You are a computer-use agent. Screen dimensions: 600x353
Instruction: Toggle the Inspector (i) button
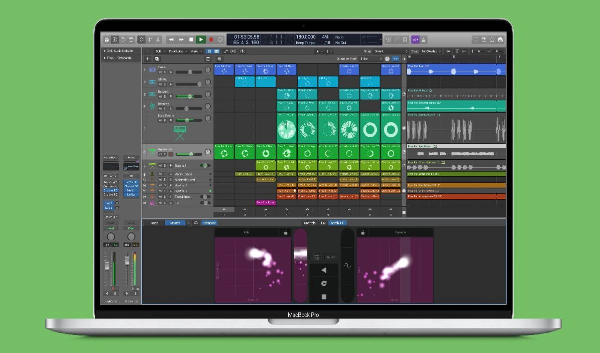(x=115, y=40)
